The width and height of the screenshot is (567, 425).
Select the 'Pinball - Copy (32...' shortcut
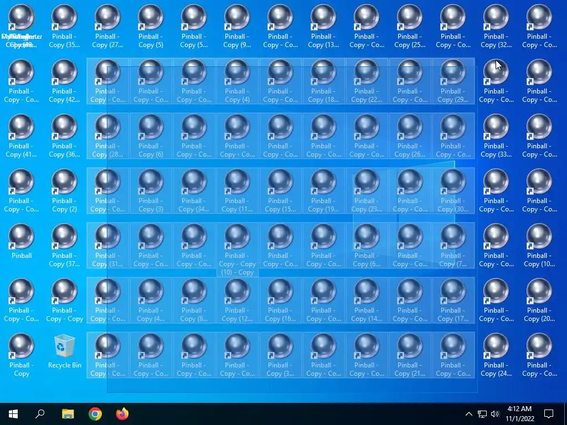pos(496,26)
